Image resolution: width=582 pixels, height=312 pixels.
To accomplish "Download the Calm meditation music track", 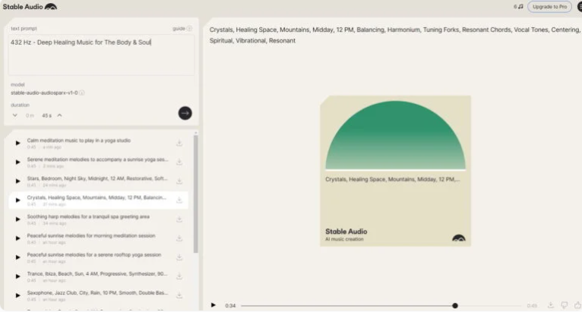I will (x=179, y=143).
